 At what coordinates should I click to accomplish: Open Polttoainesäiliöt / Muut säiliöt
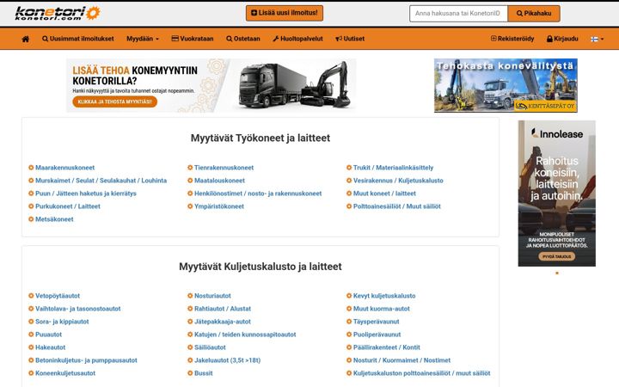tap(396, 206)
